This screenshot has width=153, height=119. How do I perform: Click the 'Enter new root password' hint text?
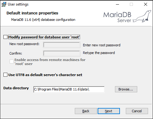click(102, 45)
